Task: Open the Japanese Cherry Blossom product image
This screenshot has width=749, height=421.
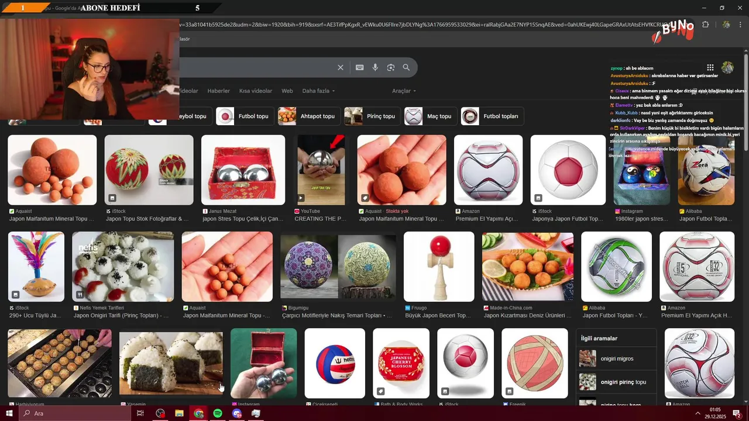Action: (401, 363)
